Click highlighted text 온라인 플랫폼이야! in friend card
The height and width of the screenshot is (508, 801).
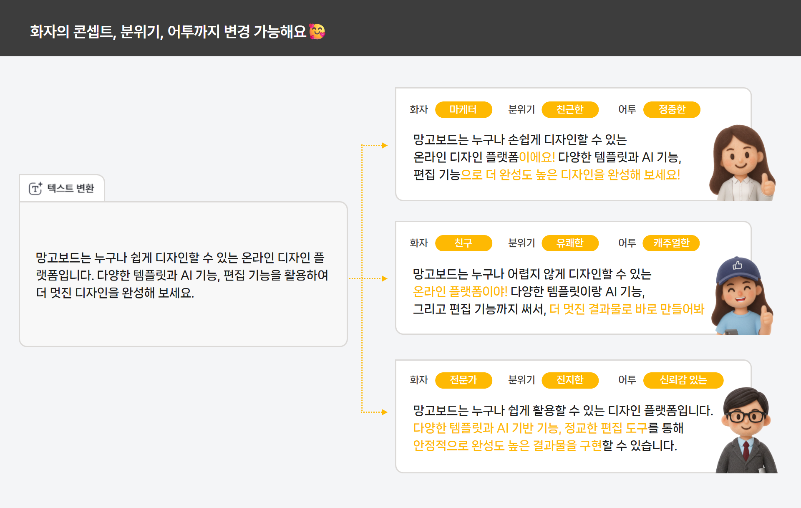460,291
